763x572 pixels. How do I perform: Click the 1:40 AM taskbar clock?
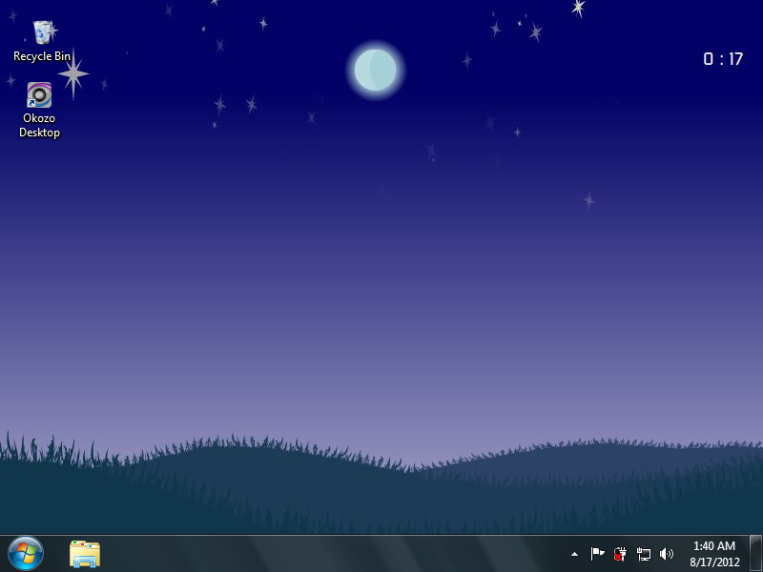(713, 545)
